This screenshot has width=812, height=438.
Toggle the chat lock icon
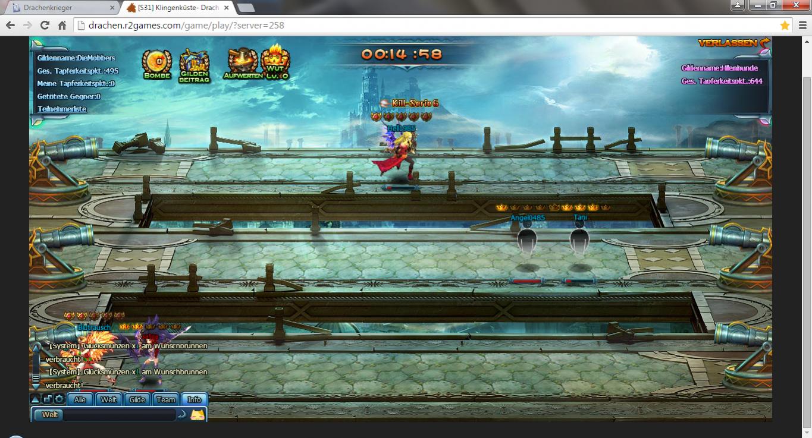[48, 399]
